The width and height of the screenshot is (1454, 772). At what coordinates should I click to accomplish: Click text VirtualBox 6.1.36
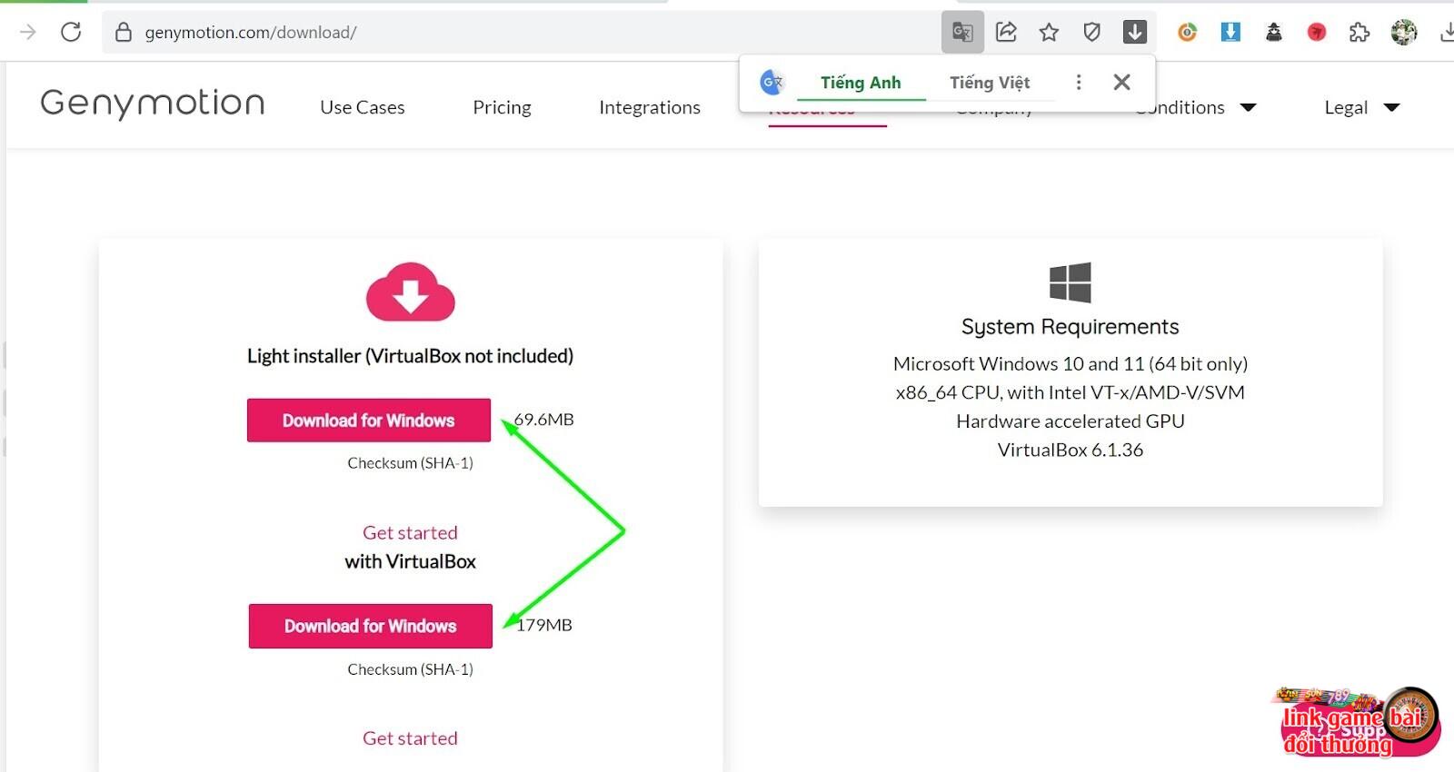pos(1071,450)
